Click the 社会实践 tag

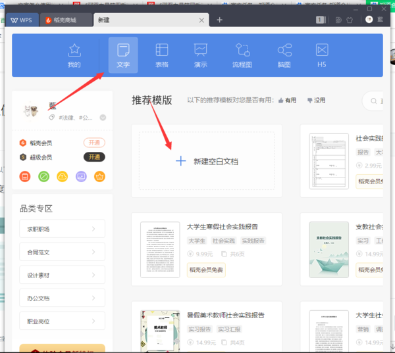(x=224, y=241)
